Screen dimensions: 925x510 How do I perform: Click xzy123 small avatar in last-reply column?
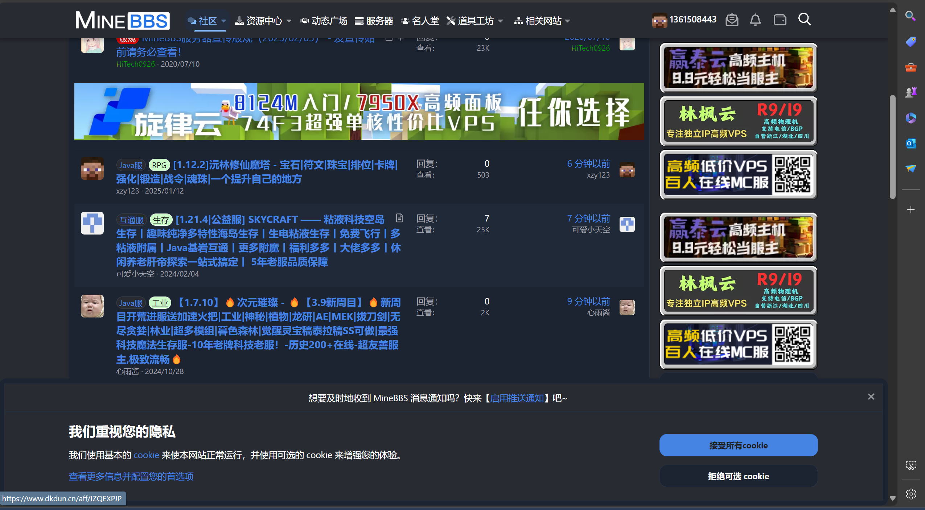[x=627, y=170]
